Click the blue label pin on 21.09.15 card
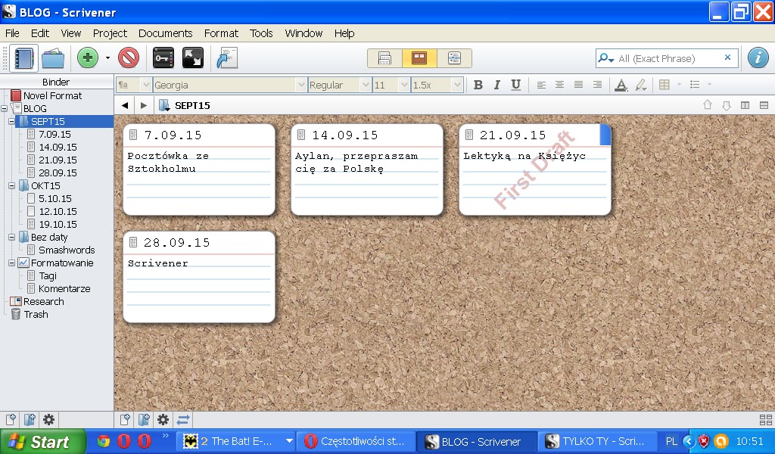The height and width of the screenshot is (454, 775). click(x=605, y=135)
